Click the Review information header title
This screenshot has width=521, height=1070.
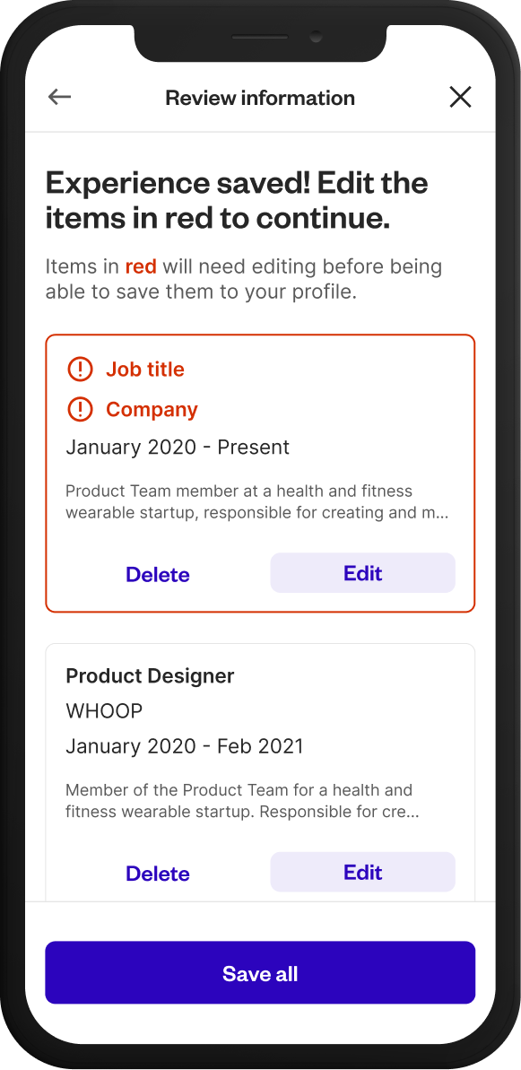[x=260, y=98]
